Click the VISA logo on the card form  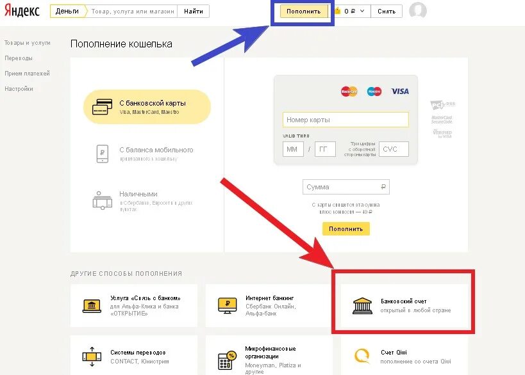[400, 92]
